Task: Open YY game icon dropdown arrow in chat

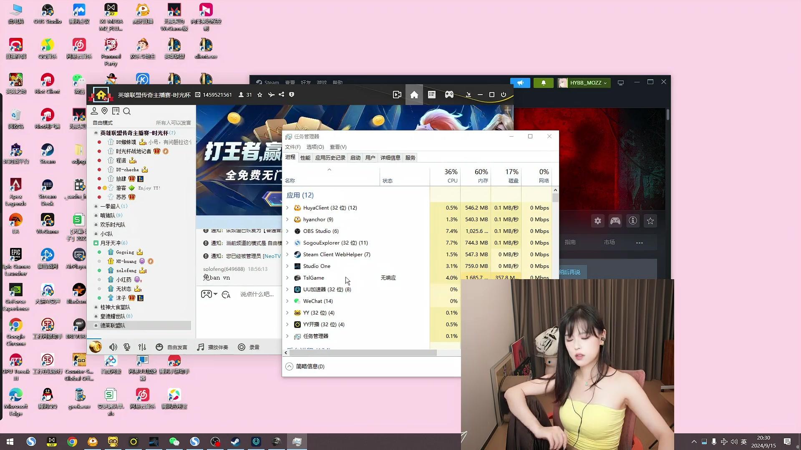Action: tap(215, 294)
